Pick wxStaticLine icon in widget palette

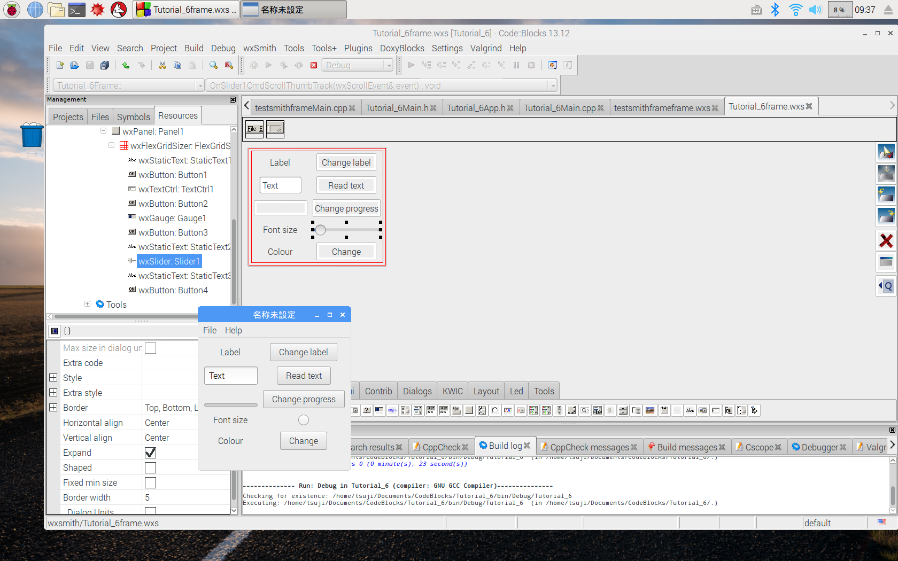[677, 410]
